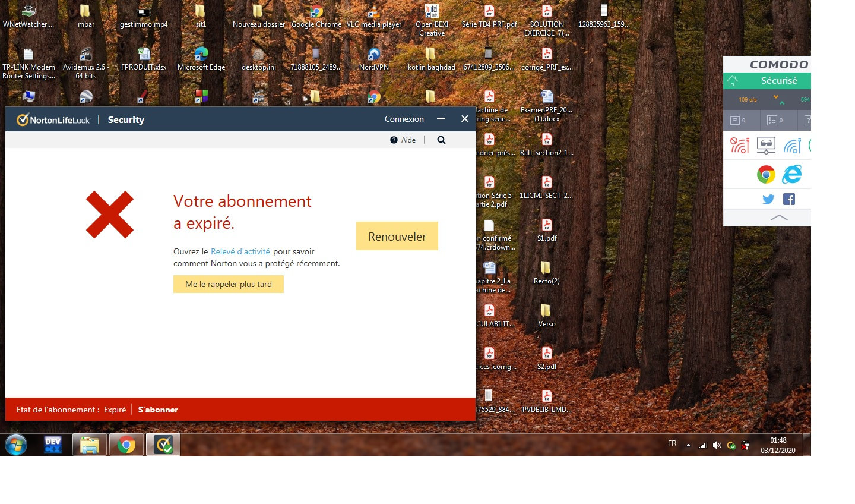The height and width of the screenshot is (504, 855).
Task: Click the network signal tray icon
Action: pos(702,445)
